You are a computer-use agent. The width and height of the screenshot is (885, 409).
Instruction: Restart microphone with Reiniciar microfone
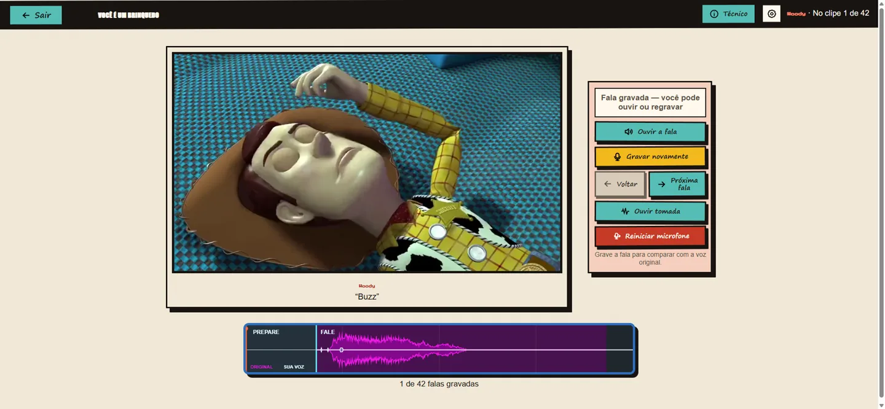pyautogui.click(x=650, y=236)
